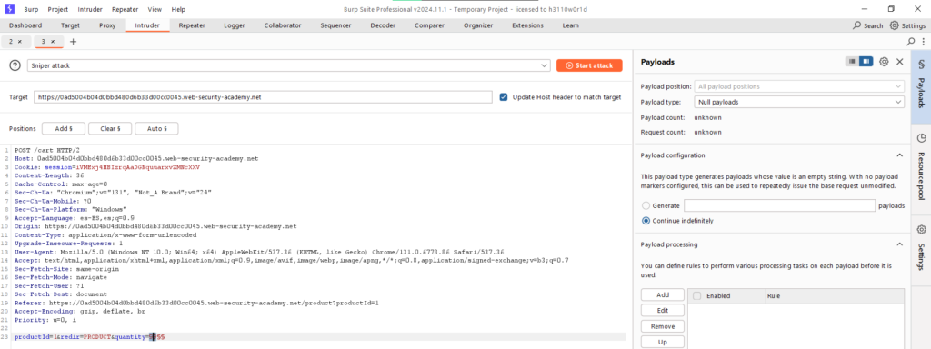The image size is (931, 349).
Task: Open the Help menu
Action: [x=178, y=9]
